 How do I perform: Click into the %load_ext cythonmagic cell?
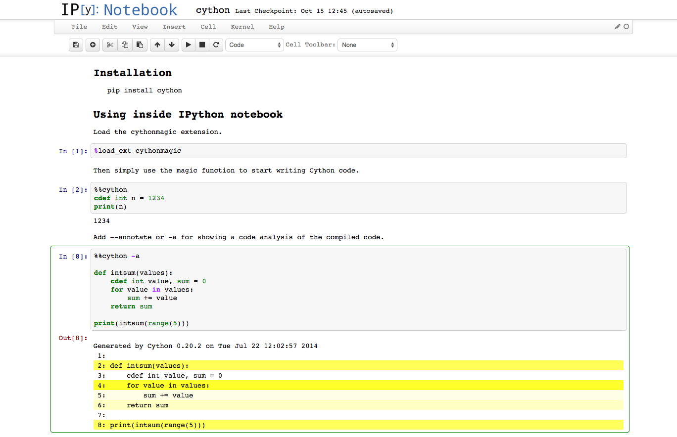pyautogui.click(x=358, y=151)
